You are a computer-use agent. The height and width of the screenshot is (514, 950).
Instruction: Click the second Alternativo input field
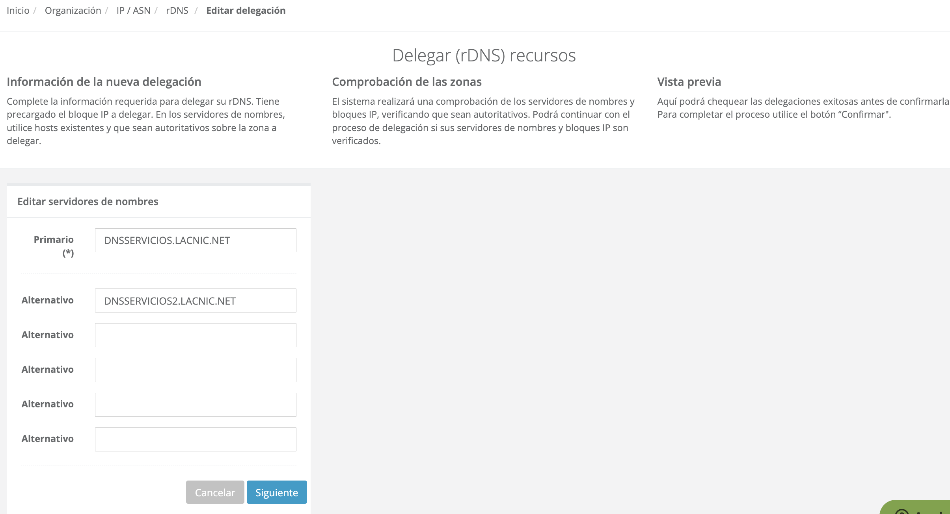pyautogui.click(x=196, y=335)
